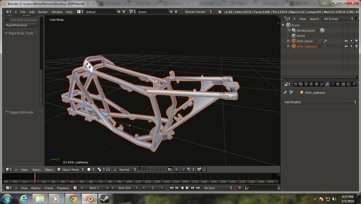Toggle visibility eye for 450r_subframe
The height and width of the screenshot is (204, 361).
point(346,46)
